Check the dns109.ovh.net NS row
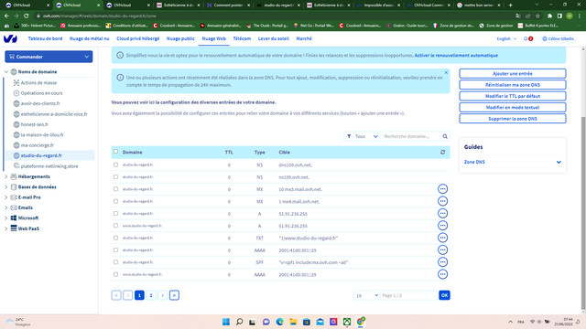Screen dimensions: 586x329 point(116,164)
